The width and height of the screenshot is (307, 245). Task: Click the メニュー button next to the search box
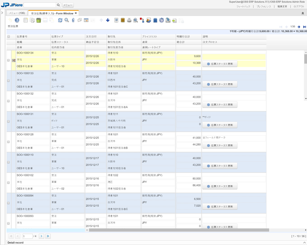pyautogui.click(x=68, y=5)
